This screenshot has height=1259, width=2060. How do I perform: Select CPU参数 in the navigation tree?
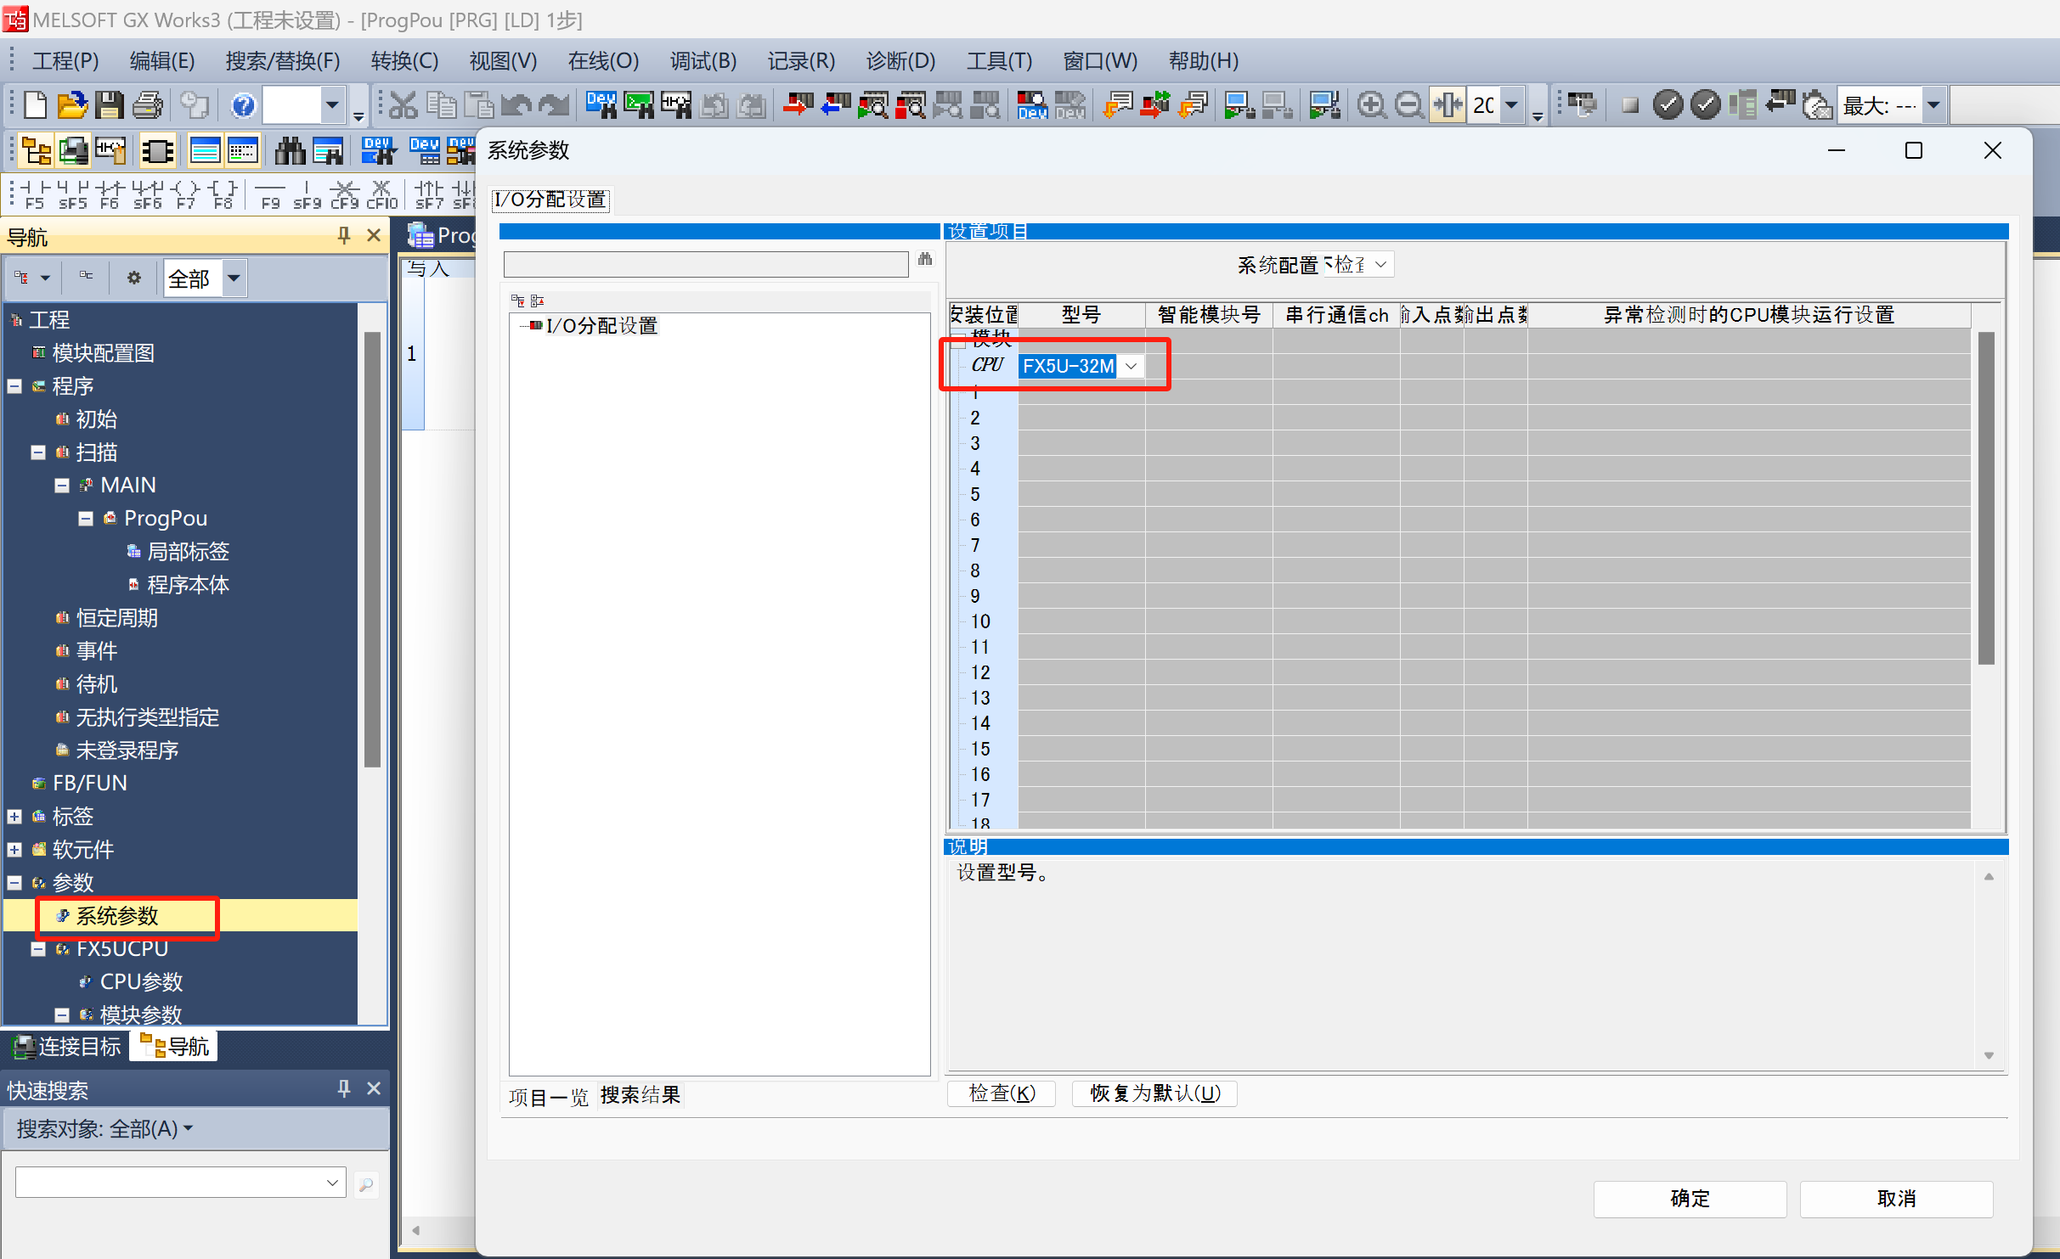click(141, 982)
